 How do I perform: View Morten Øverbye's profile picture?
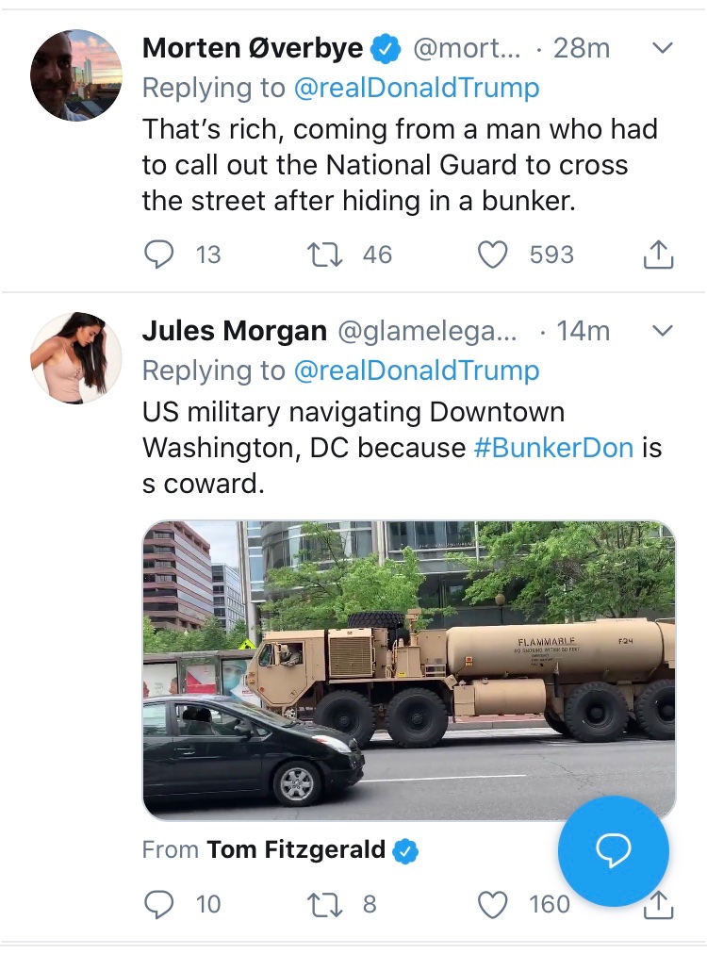click(x=76, y=74)
